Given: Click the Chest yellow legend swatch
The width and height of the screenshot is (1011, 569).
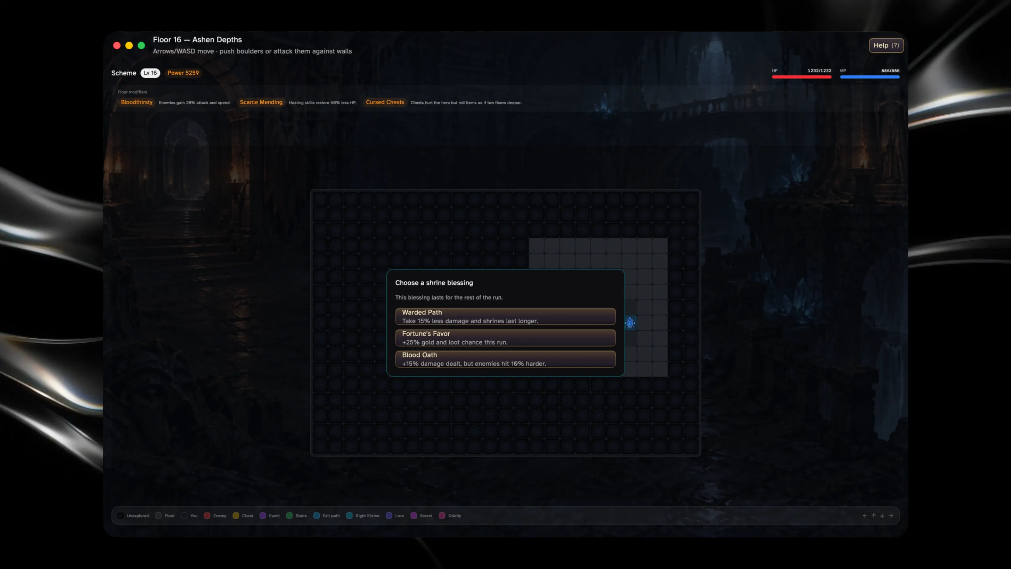Looking at the screenshot, I should coord(235,515).
